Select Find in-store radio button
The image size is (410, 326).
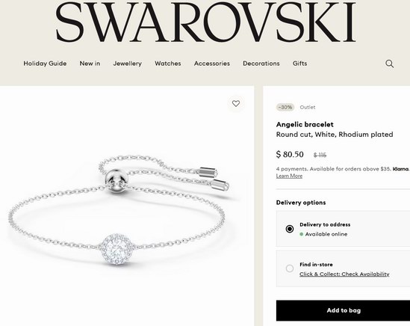point(290,268)
